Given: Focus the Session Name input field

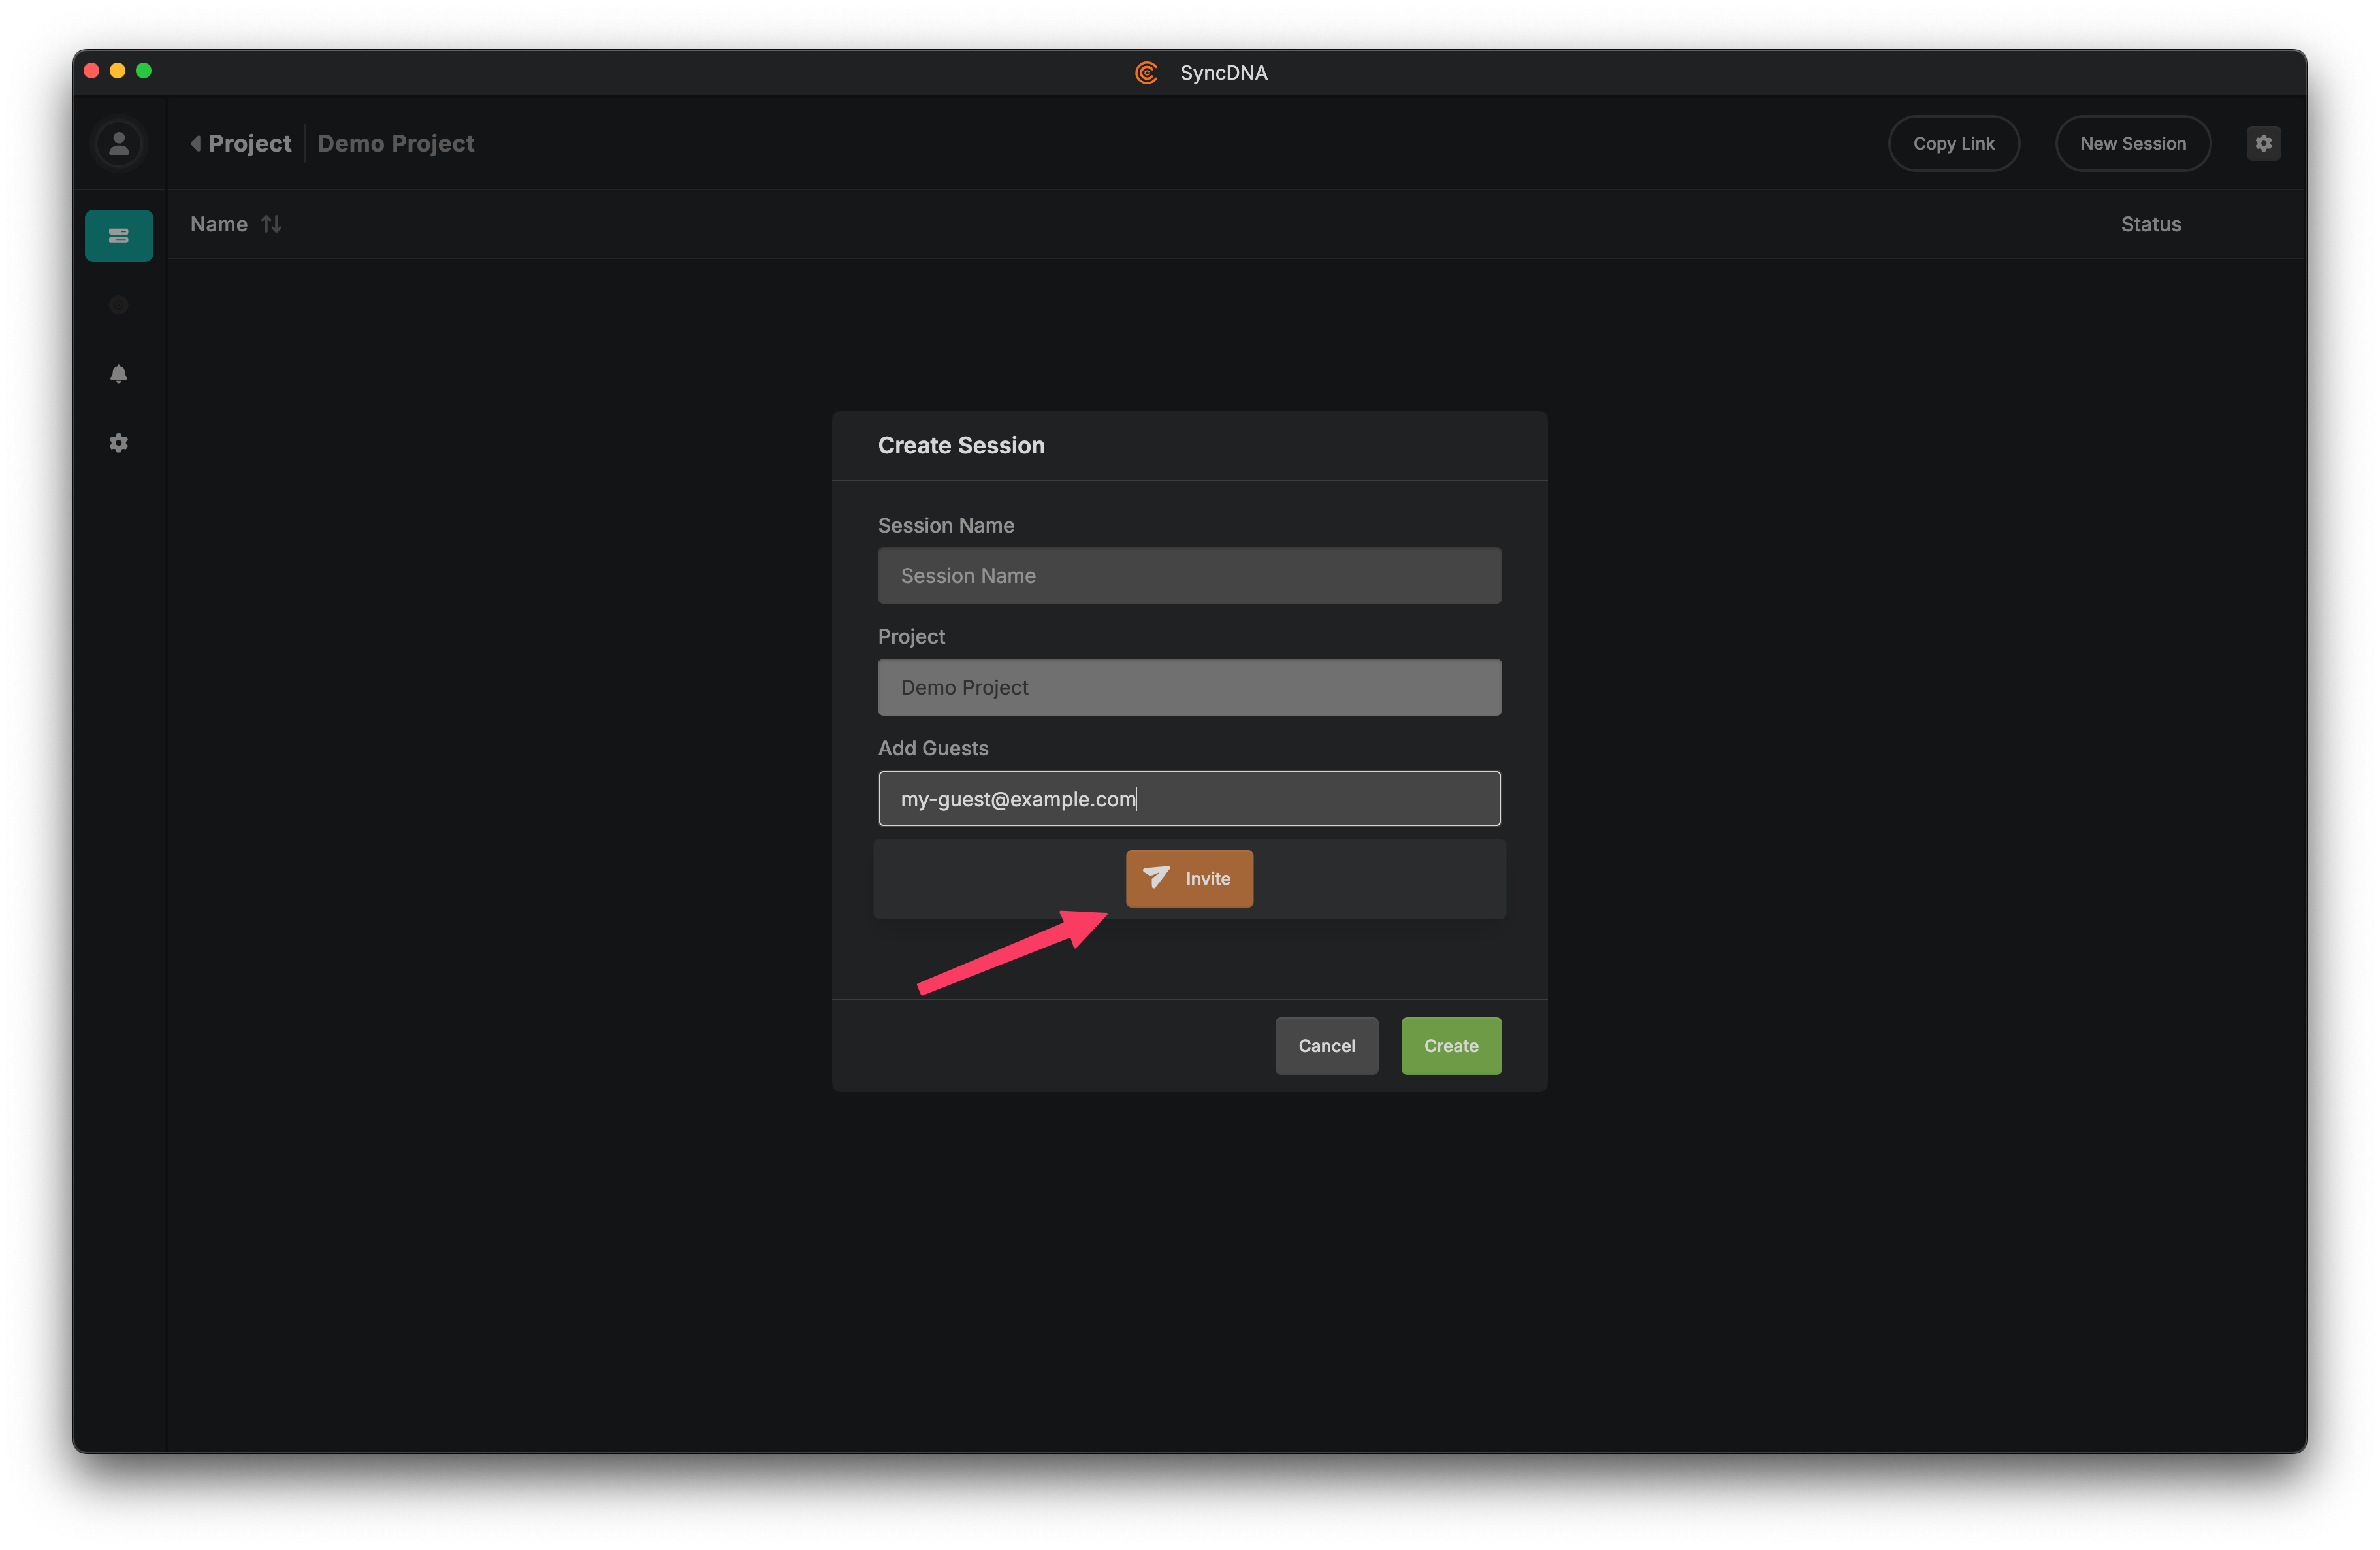Looking at the screenshot, I should pyautogui.click(x=1189, y=576).
